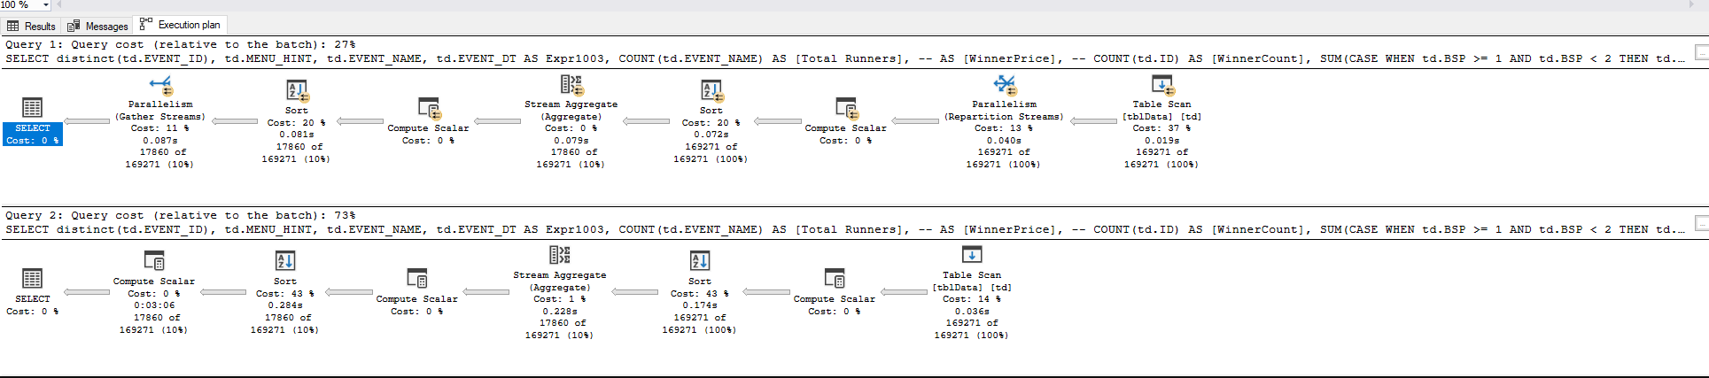Image resolution: width=1709 pixels, height=378 pixels.
Task: Select Query 2 Sort icon with 0.284s
Action: pos(285,261)
